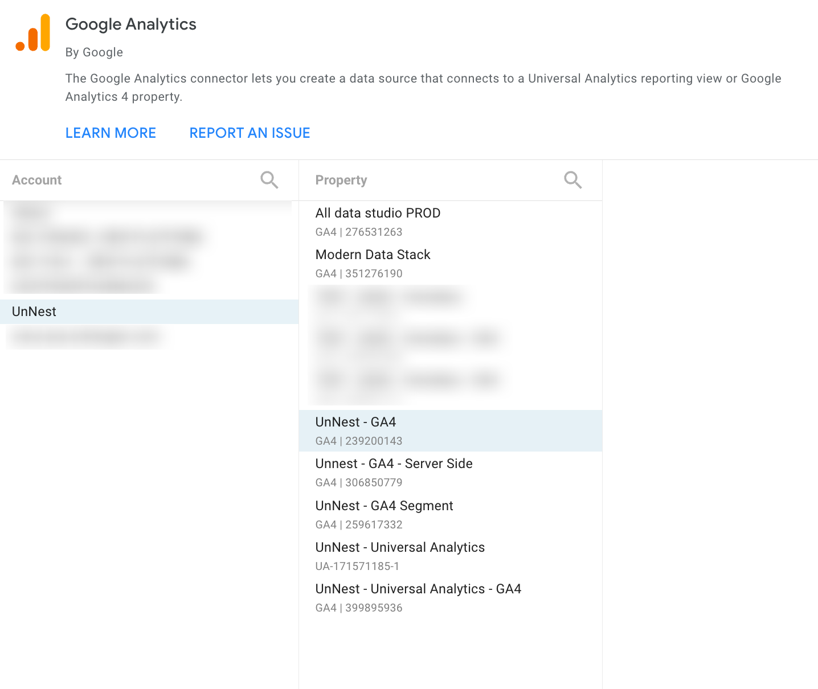Image resolution: width=818 pixels, height=689 pixels.
Task: Choose the UnNest - Universal Analytics property
Action: coord(451,556)
